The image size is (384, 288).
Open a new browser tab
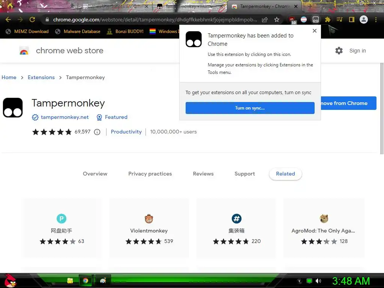[x=310, y=7]
